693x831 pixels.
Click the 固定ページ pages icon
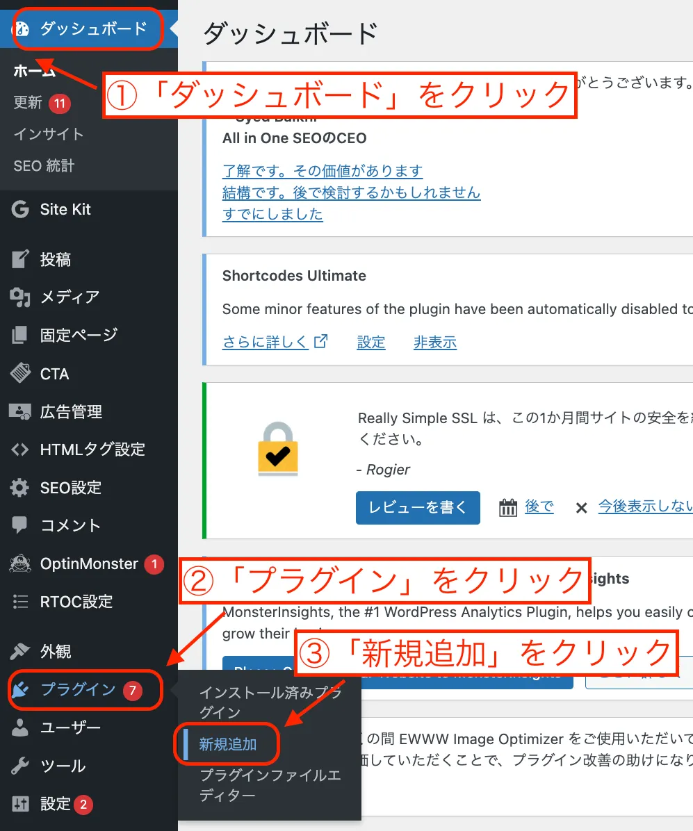pos(19,335)
